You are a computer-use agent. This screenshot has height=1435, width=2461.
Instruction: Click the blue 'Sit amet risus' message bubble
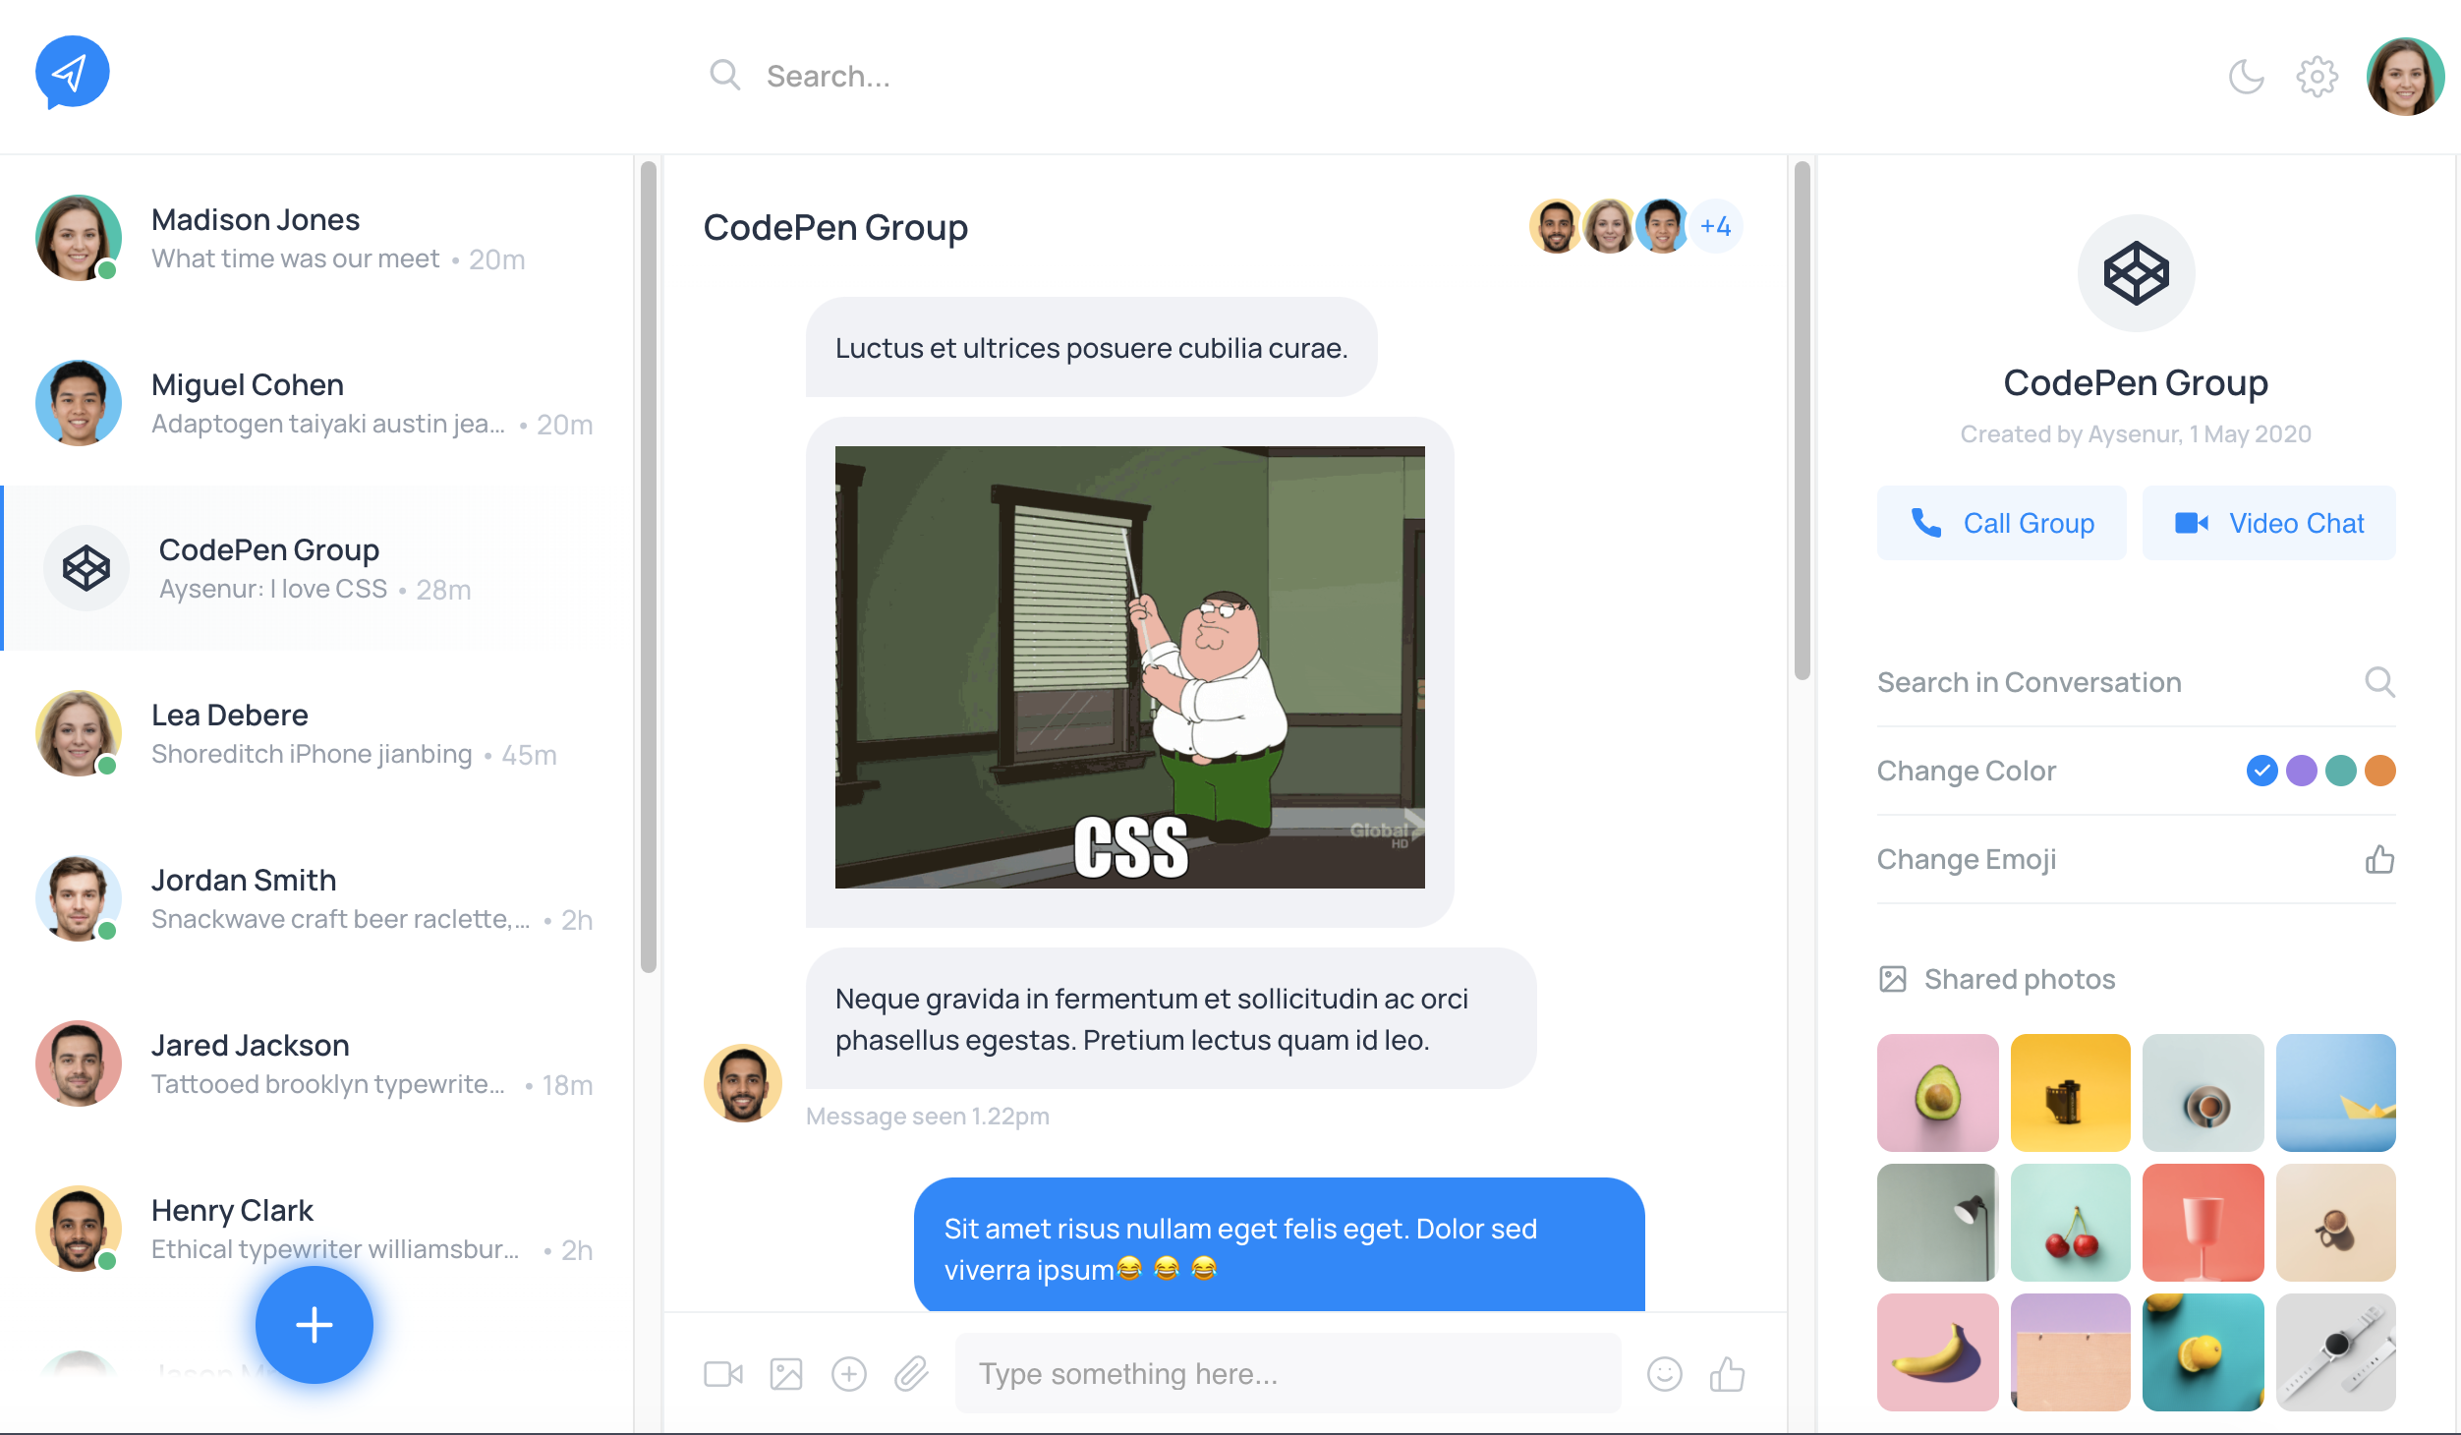click(x=1279, y=1244)
